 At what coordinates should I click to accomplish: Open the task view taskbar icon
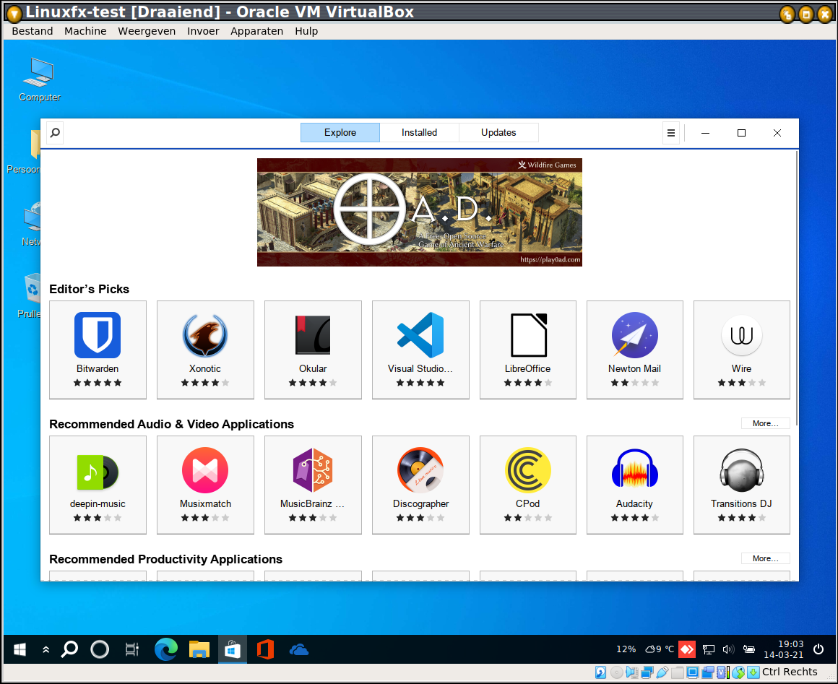click(131, 649)
